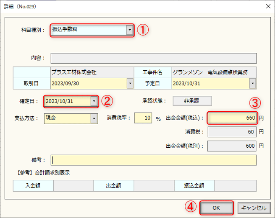The image size is (275, 218).
Task: Click the 工事件名 header cell
Action: [x=153, y=72]
